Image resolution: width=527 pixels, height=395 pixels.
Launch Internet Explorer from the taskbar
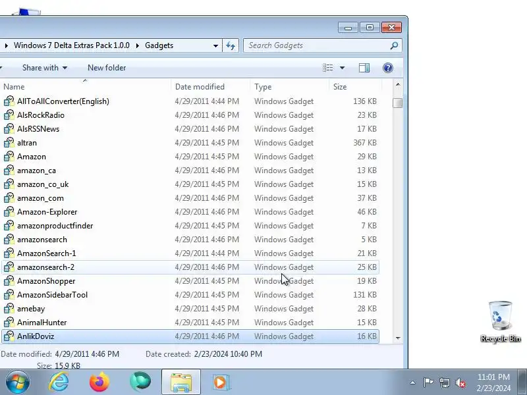pos(59,382)
